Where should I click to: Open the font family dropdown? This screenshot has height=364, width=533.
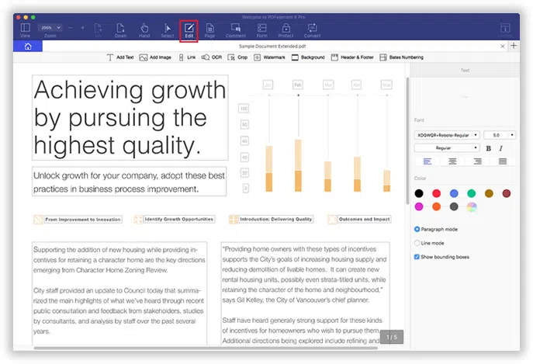tap(447, 134)
